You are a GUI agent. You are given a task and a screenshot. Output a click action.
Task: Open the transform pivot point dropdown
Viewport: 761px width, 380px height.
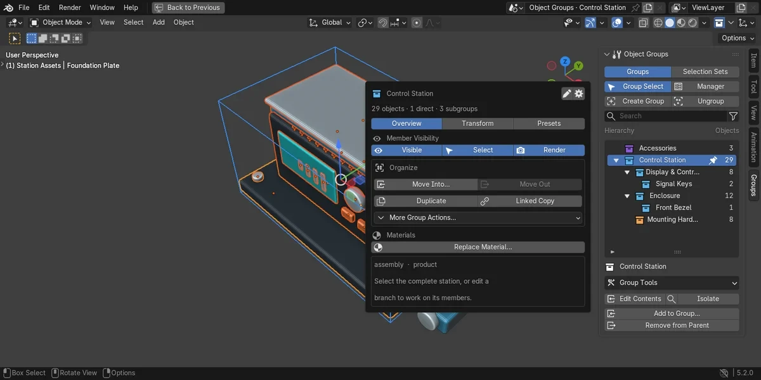[365, 22]
